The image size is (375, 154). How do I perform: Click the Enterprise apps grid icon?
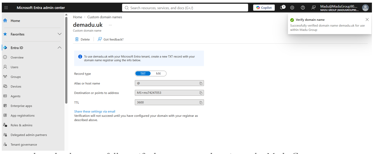click(5, 106)
